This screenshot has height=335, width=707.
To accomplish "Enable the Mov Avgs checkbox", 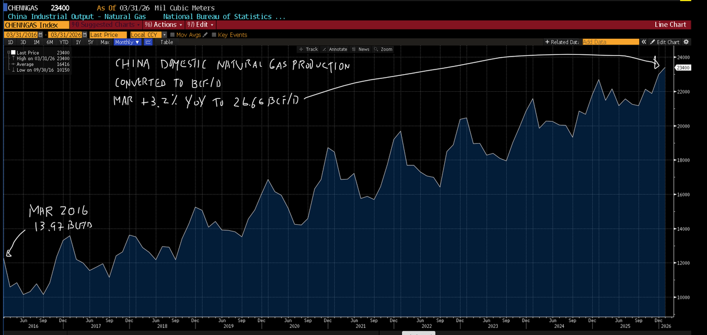I will [173, 35].
